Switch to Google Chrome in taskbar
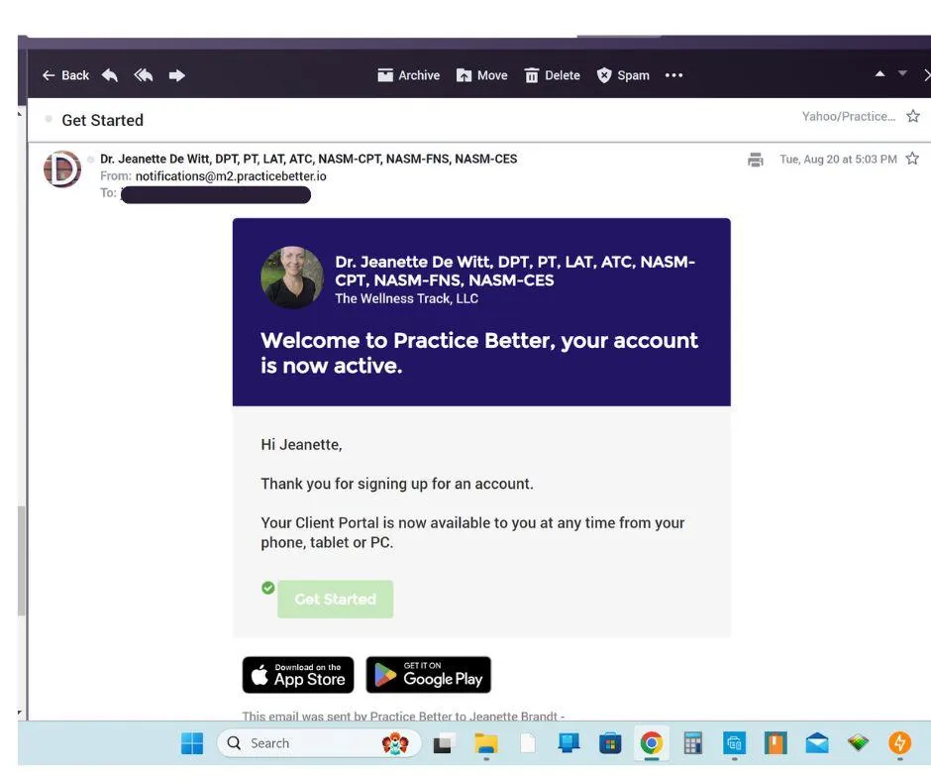Screen dimensions: 931x781 [652, 743]
